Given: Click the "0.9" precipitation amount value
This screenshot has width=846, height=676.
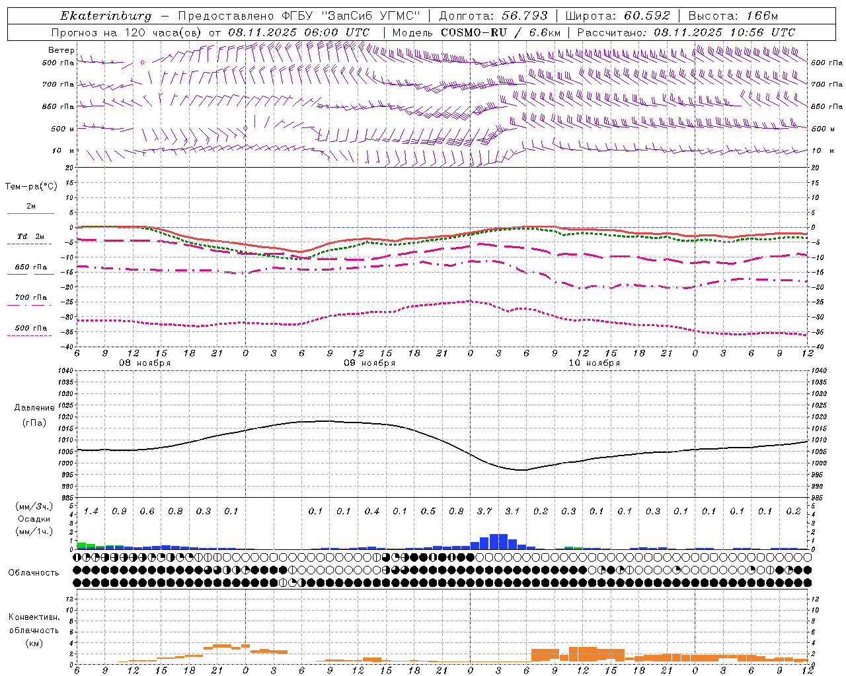Looking at the screenshot, I should 119,512.
